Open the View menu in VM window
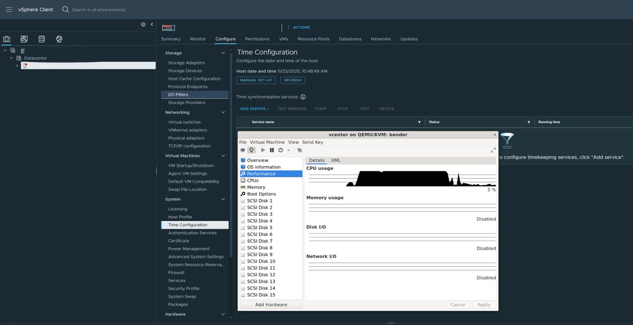 (293, 142)
